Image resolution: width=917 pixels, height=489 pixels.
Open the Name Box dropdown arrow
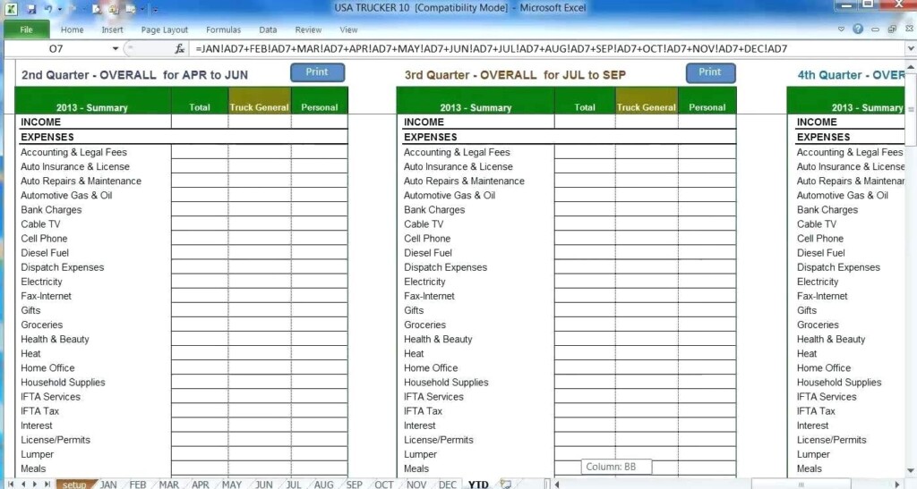(x=116, y=49)
